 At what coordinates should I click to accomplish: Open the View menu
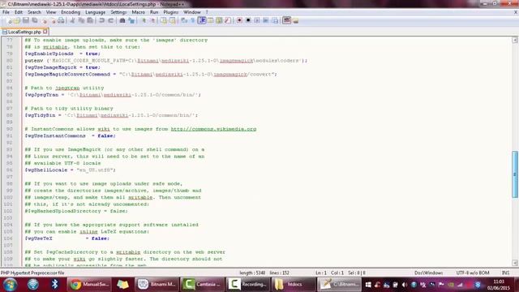tap(51, 12)
